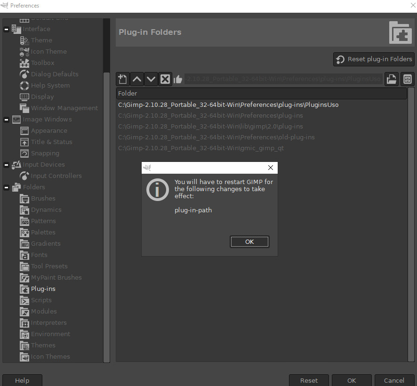Click the Preferences OK button
Image resolution: width=417 pixels, height=386 pixels.
coord(352,380)
